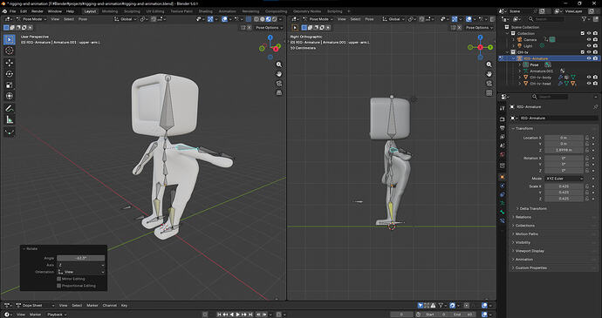The height and width of the screenshot is (318, 602).
Task: Select the Annotate tool in left toolbar
Action: click(x=10, y=109)
